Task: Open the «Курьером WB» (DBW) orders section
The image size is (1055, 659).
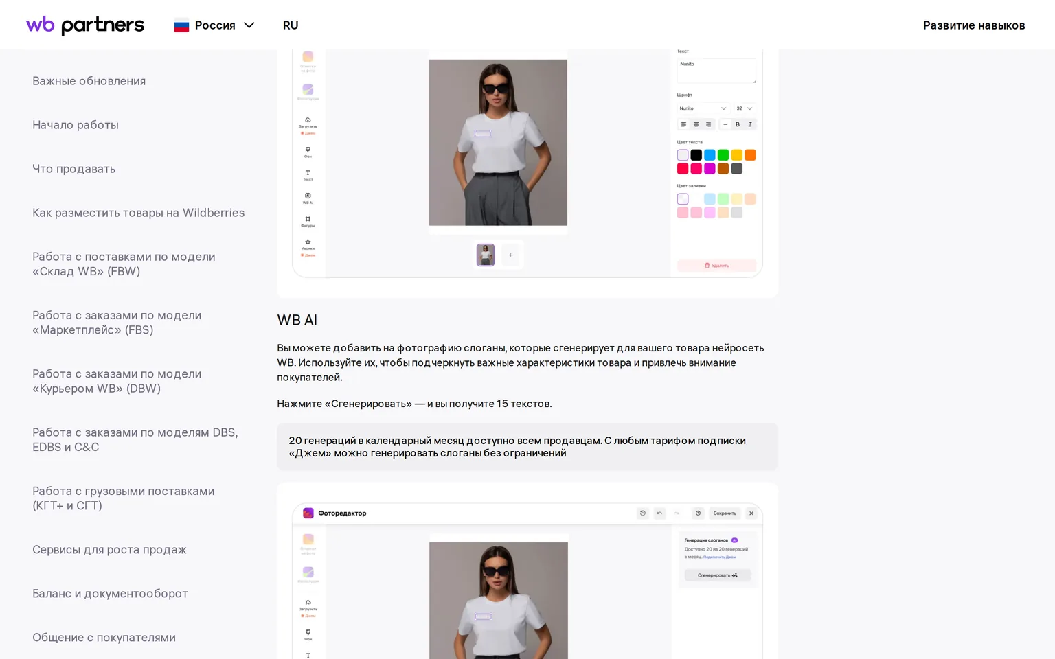Action: pos(117,381)
